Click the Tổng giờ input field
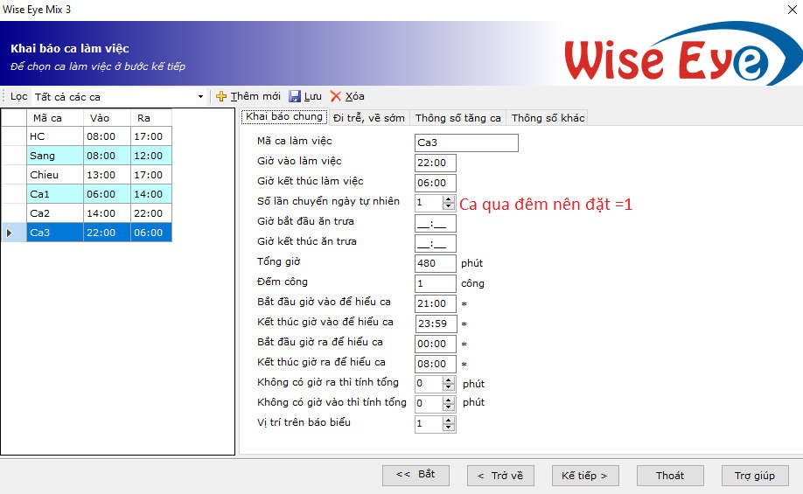This screenshot has height=494, width=803. pyautogui.click(x=436, y=263)
